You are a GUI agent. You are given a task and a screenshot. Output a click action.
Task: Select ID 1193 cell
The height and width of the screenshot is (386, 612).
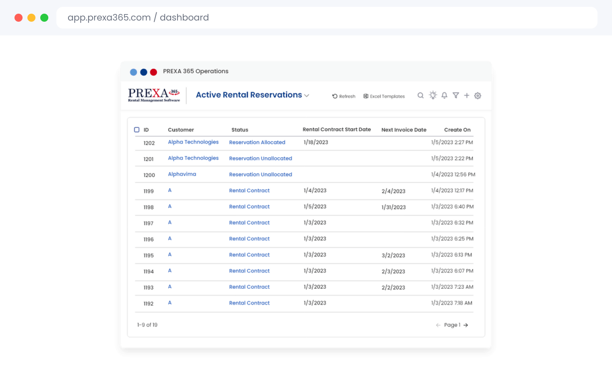[149, 288]
